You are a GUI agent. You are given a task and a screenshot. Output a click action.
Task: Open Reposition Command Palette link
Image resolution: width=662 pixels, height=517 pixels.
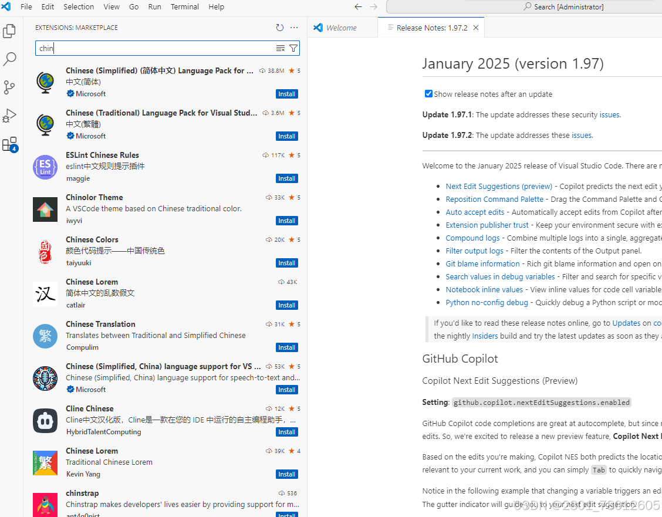pos(494,199)
